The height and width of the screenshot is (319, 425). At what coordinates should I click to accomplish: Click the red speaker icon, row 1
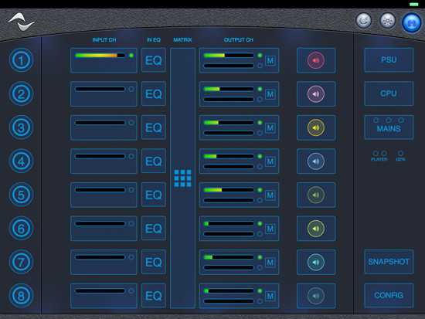click(x=316, y=60)
